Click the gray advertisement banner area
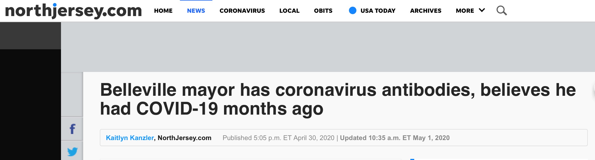 (x=328, y=47)
